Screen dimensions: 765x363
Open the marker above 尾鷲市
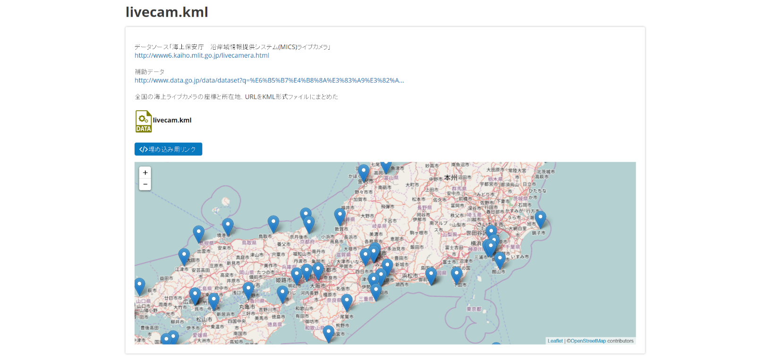click(x=347, y=302)
